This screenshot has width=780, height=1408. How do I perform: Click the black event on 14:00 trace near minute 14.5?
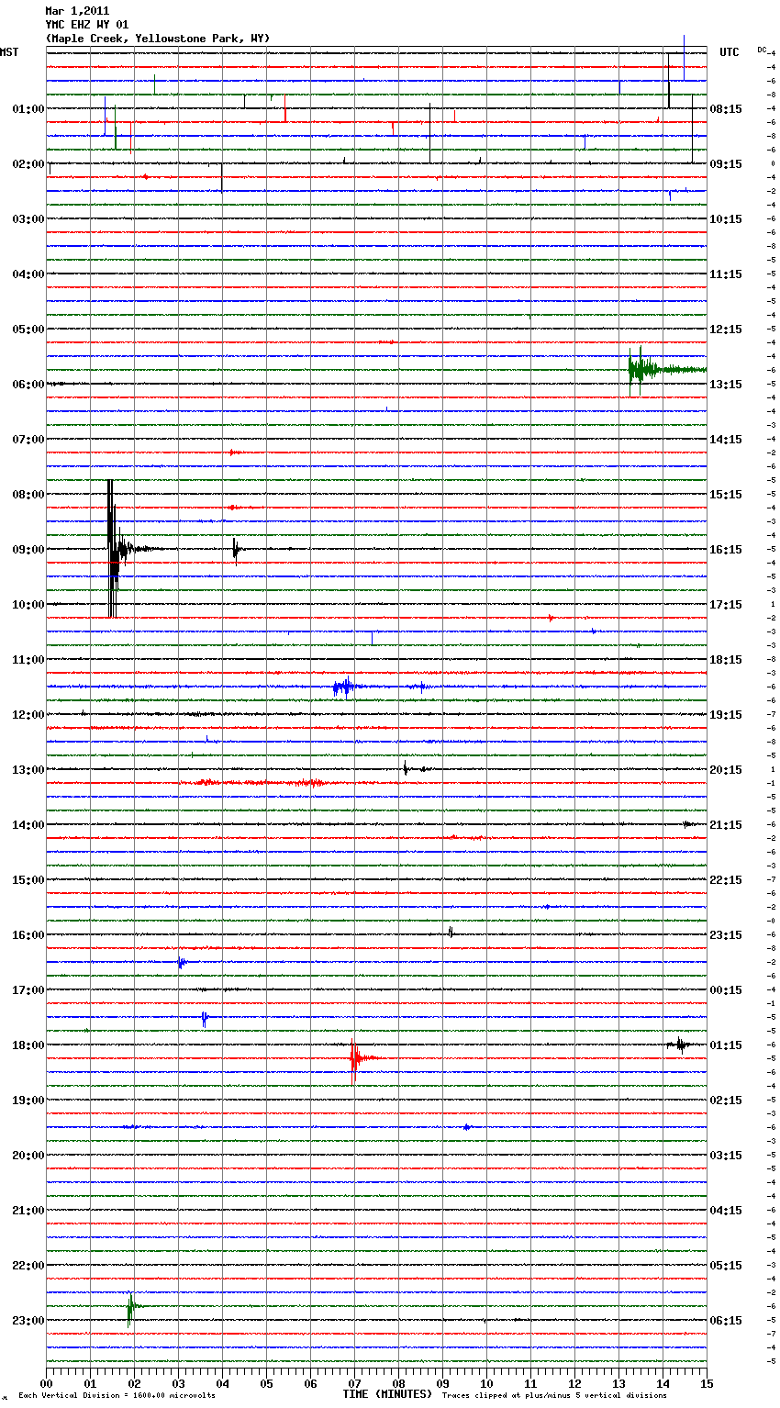click(x=688, y=824)
